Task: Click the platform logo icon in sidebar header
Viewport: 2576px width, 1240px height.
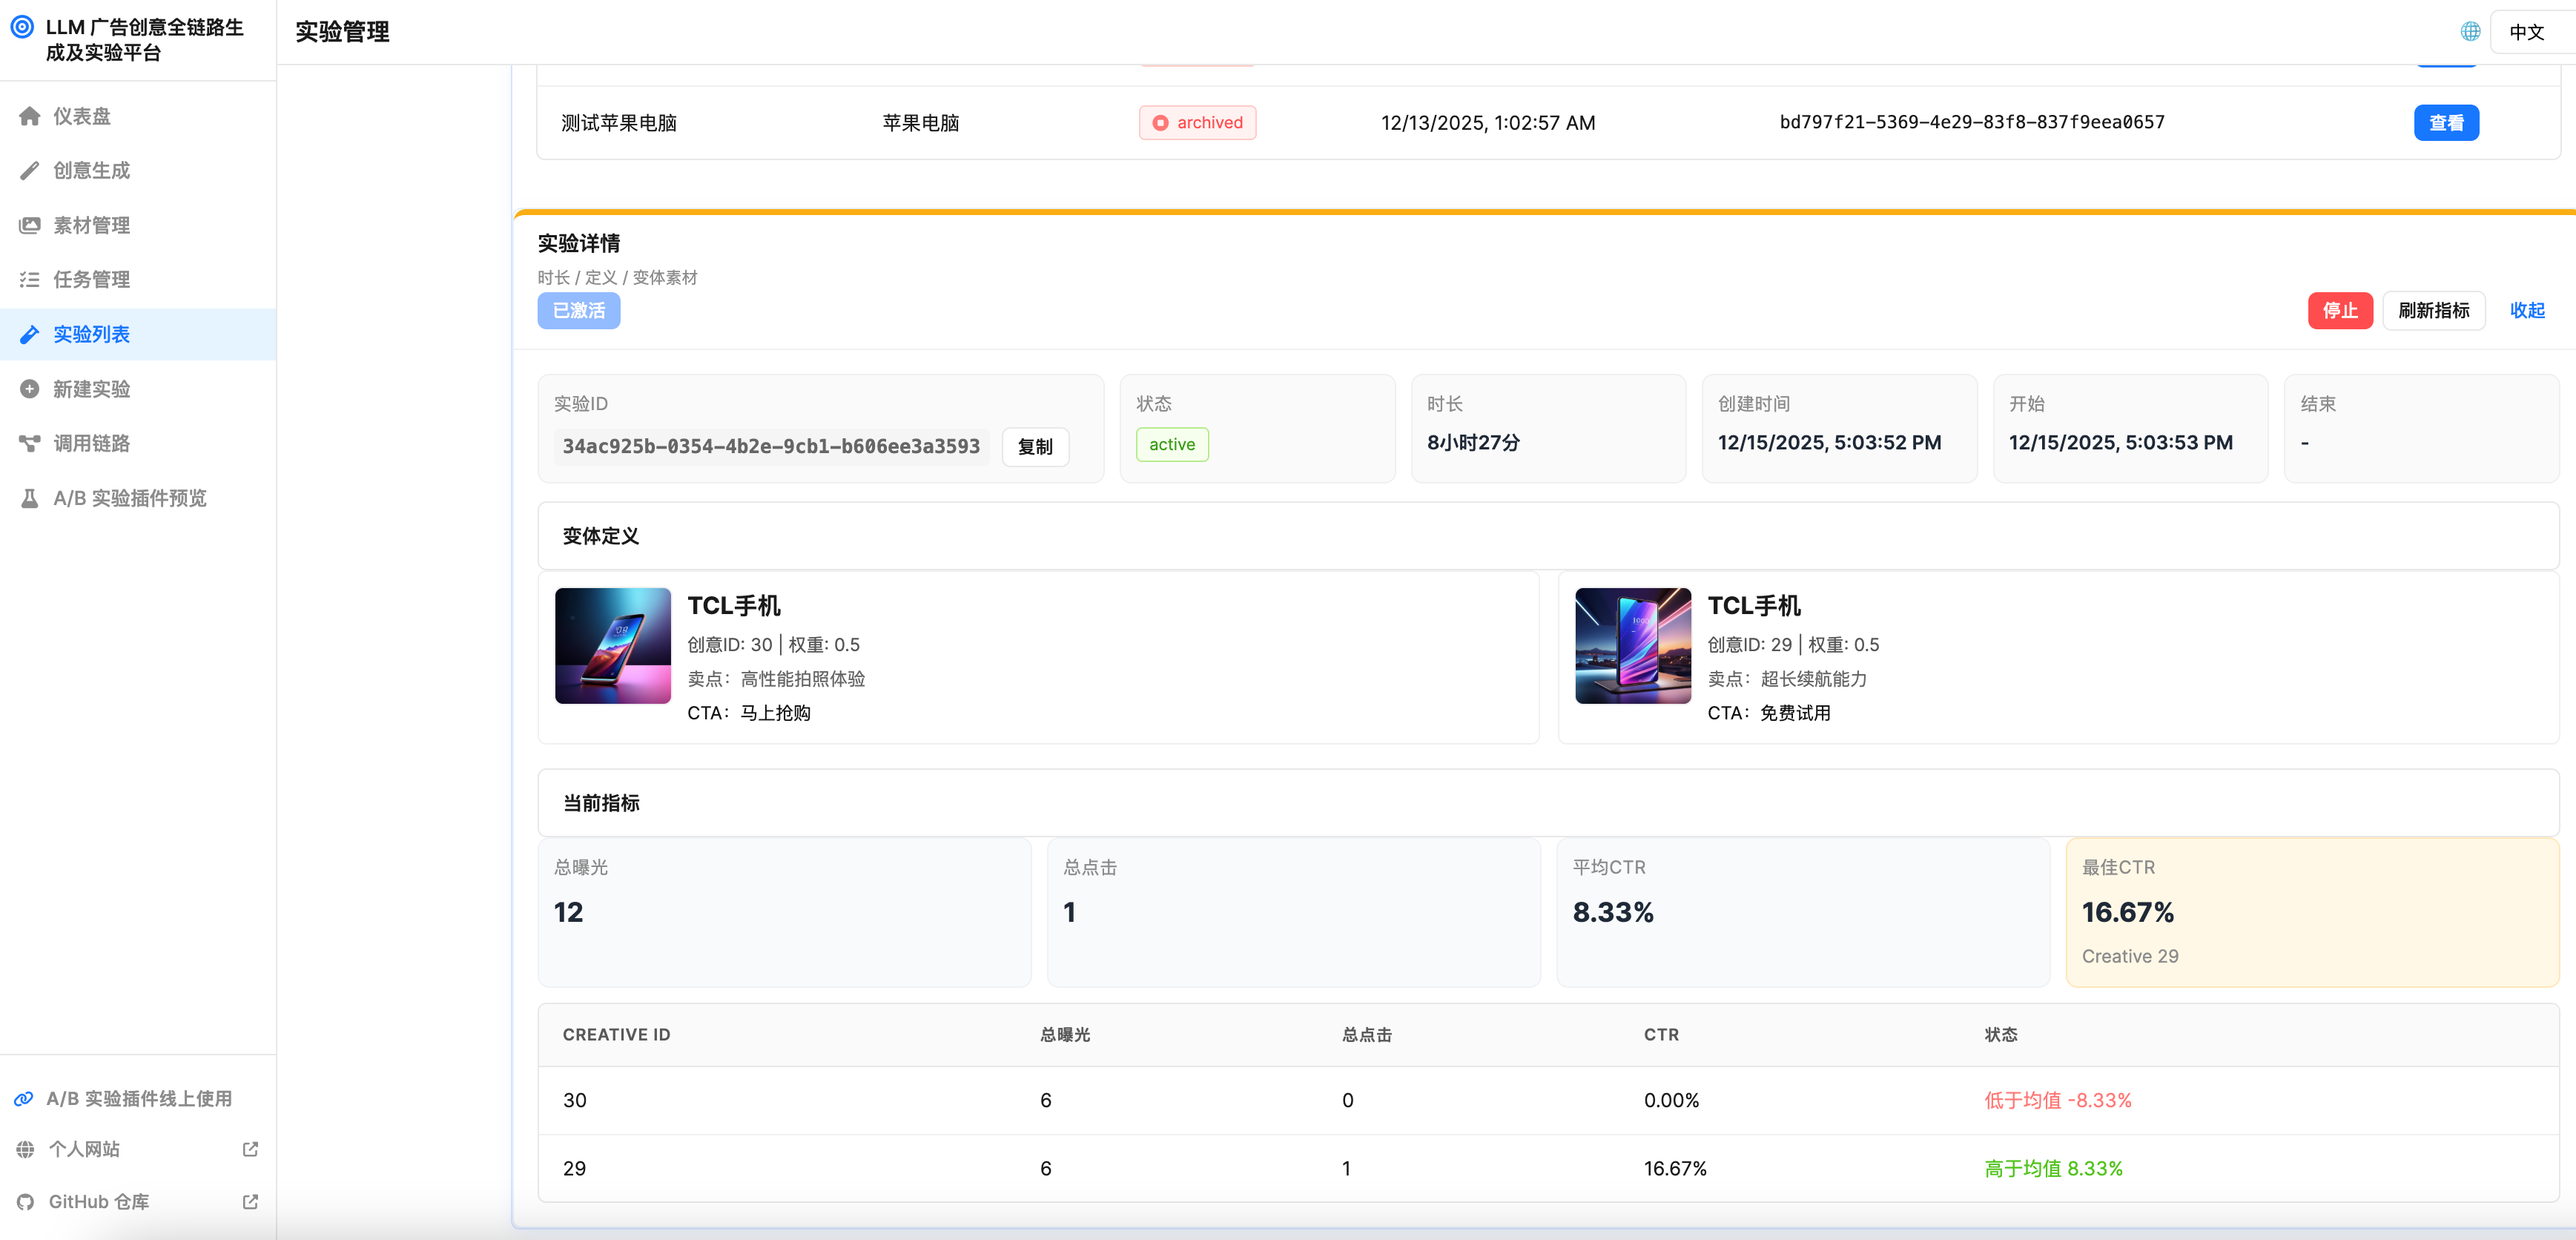Action: pyautogui.click(x=22, y=27)
